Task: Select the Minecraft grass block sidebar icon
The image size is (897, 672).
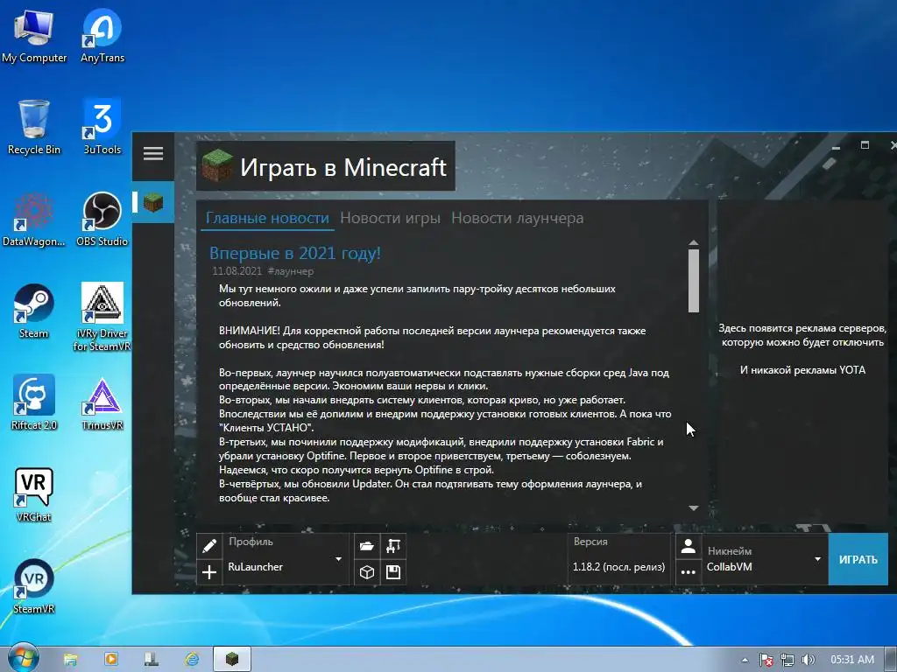Action: point(153,202)
